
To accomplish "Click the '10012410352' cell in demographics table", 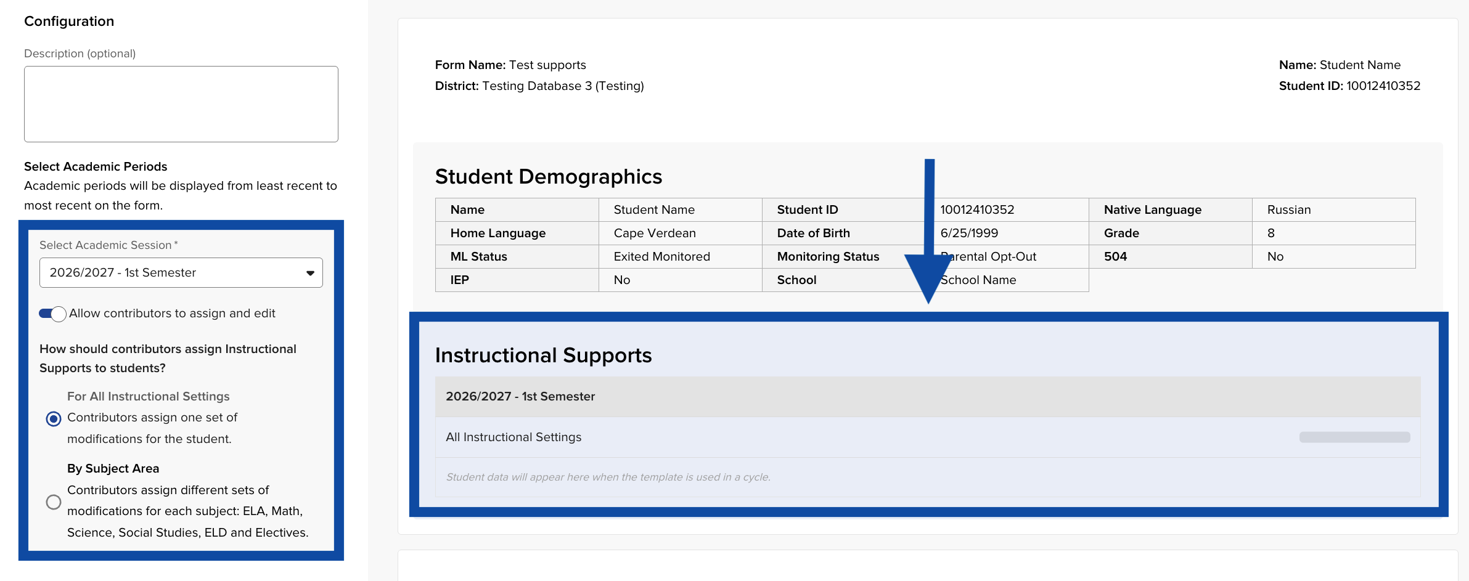I will (x=1007, y=209).
